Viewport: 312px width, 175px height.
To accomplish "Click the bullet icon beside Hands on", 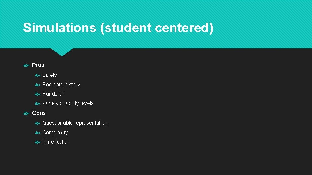I will click(37, 94).
